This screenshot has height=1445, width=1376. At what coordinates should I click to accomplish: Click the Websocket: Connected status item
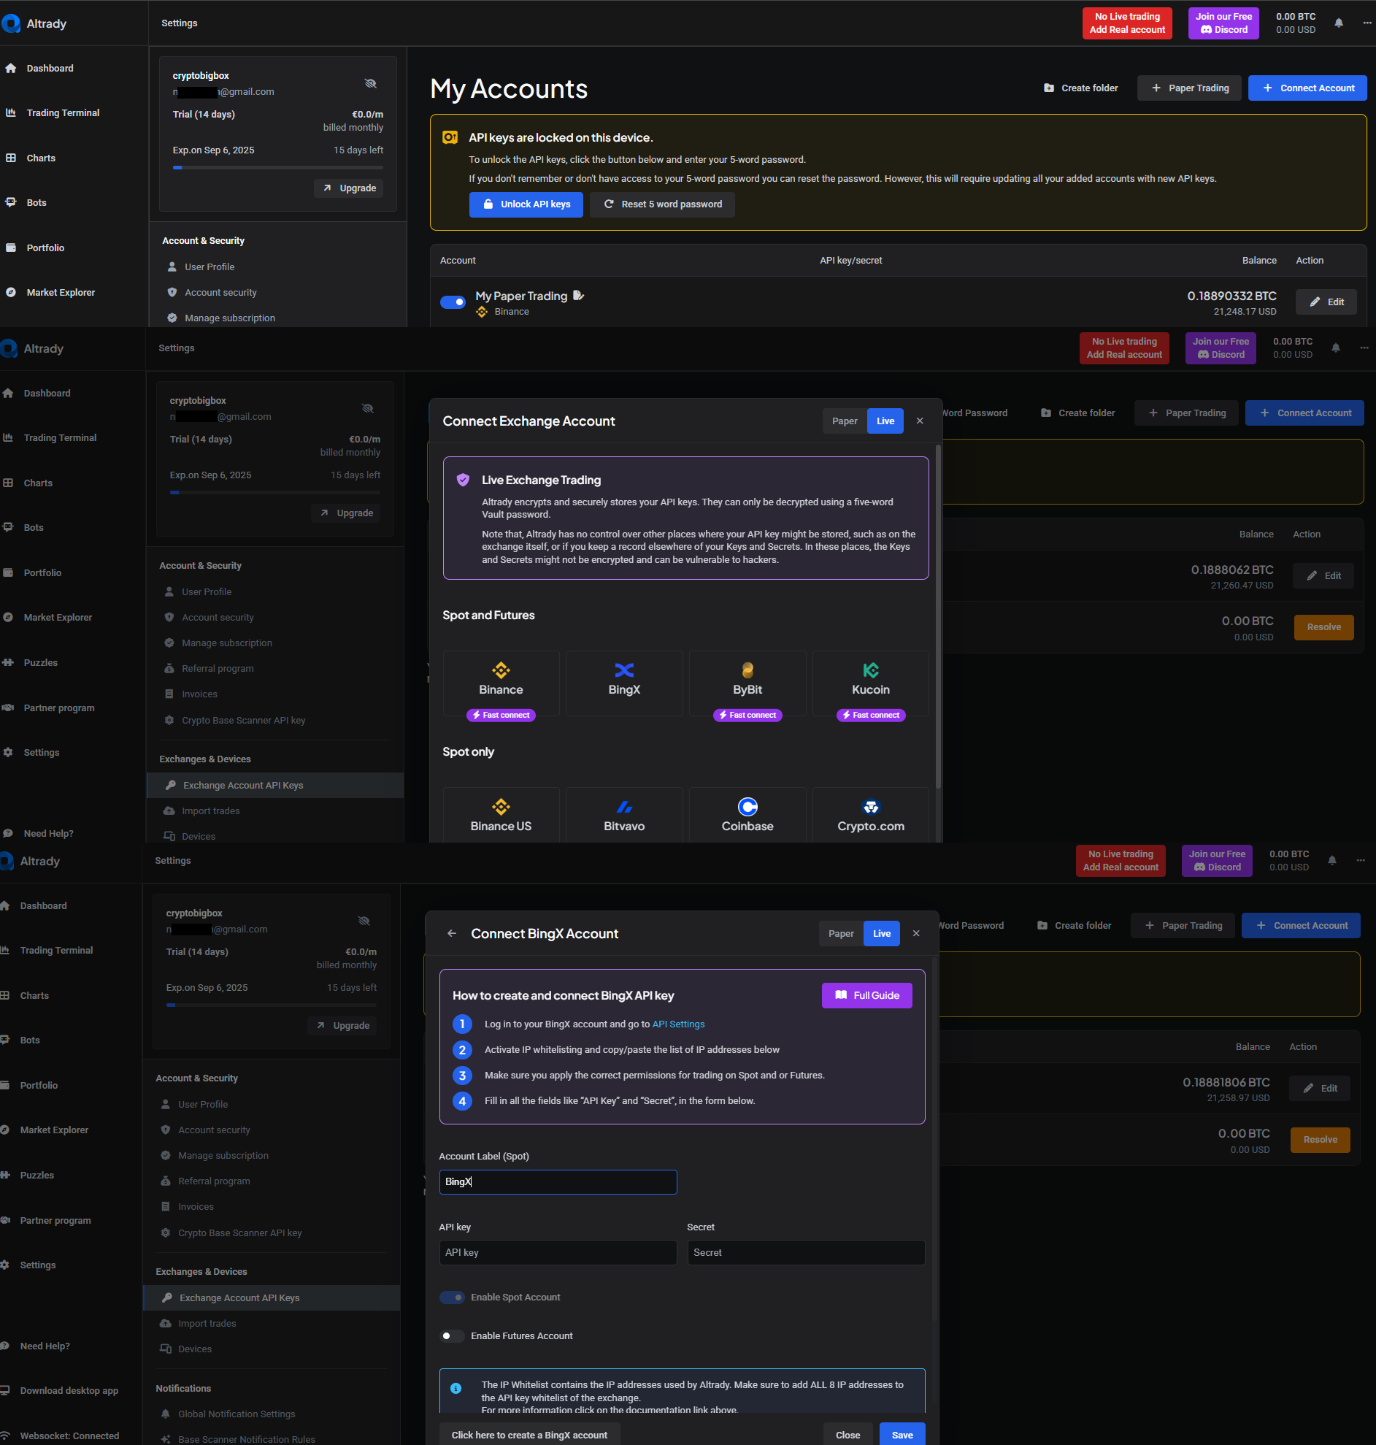tap(69, 1436)
